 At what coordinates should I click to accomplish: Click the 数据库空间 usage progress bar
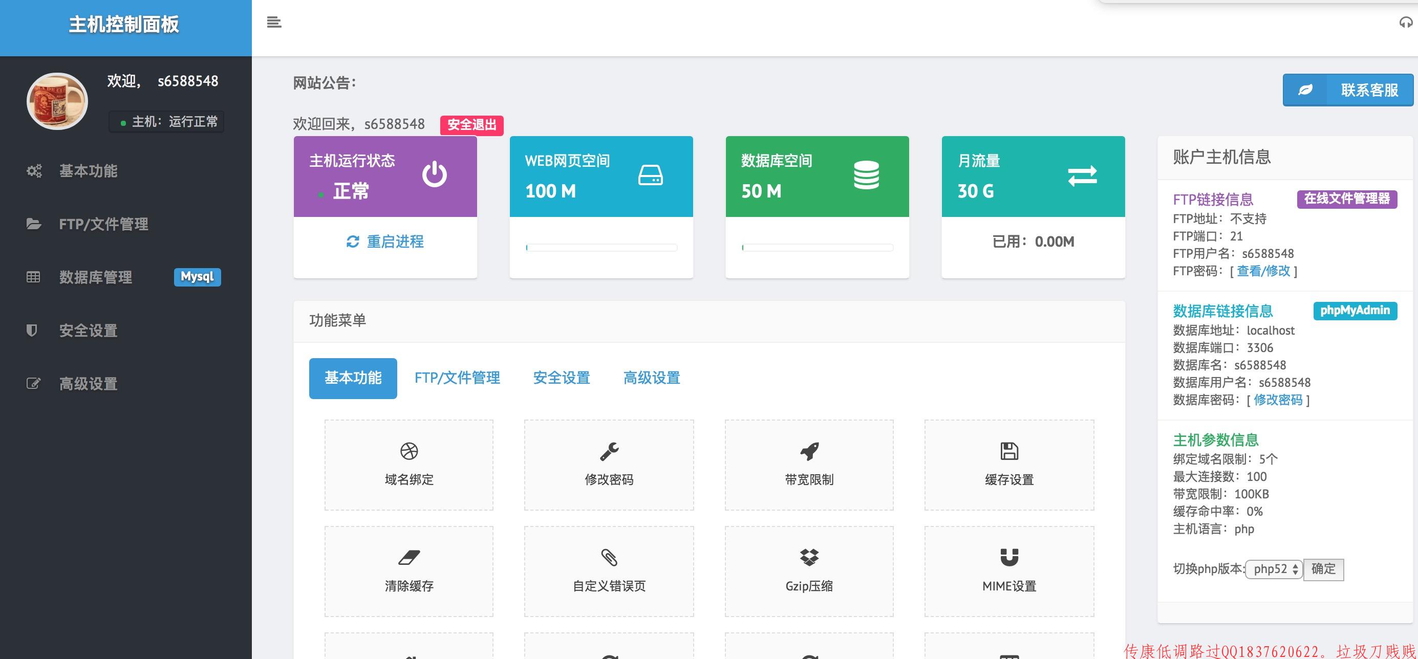pyautogui.click(x=817, y=248)
